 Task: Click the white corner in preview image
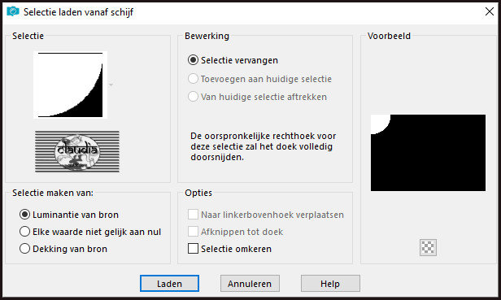[379, 123]
